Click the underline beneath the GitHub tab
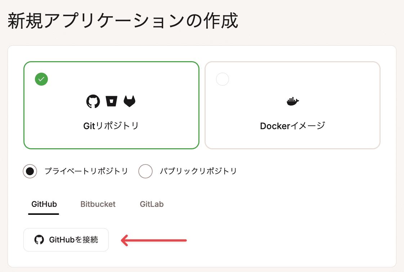Screen dimensions: 404x272 43,214
